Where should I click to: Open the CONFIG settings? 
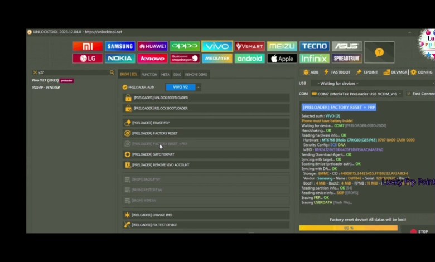(x=422, y=72)
